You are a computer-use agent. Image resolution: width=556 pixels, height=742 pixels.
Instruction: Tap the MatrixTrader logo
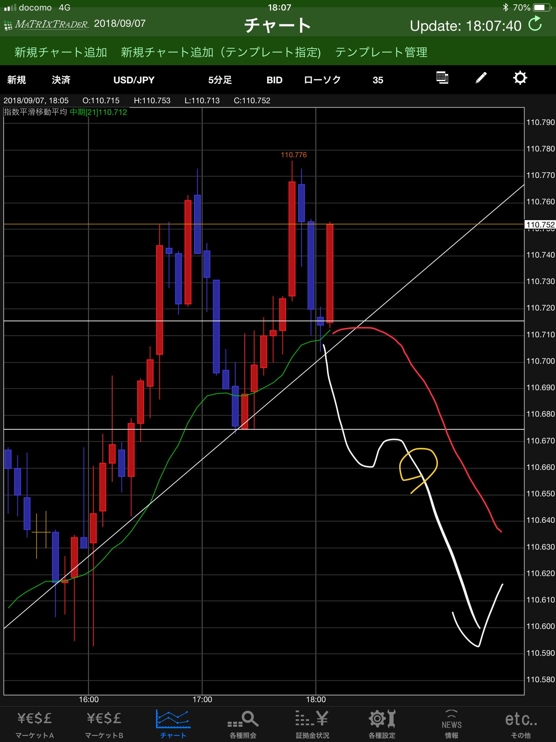(x=46, y=25)
